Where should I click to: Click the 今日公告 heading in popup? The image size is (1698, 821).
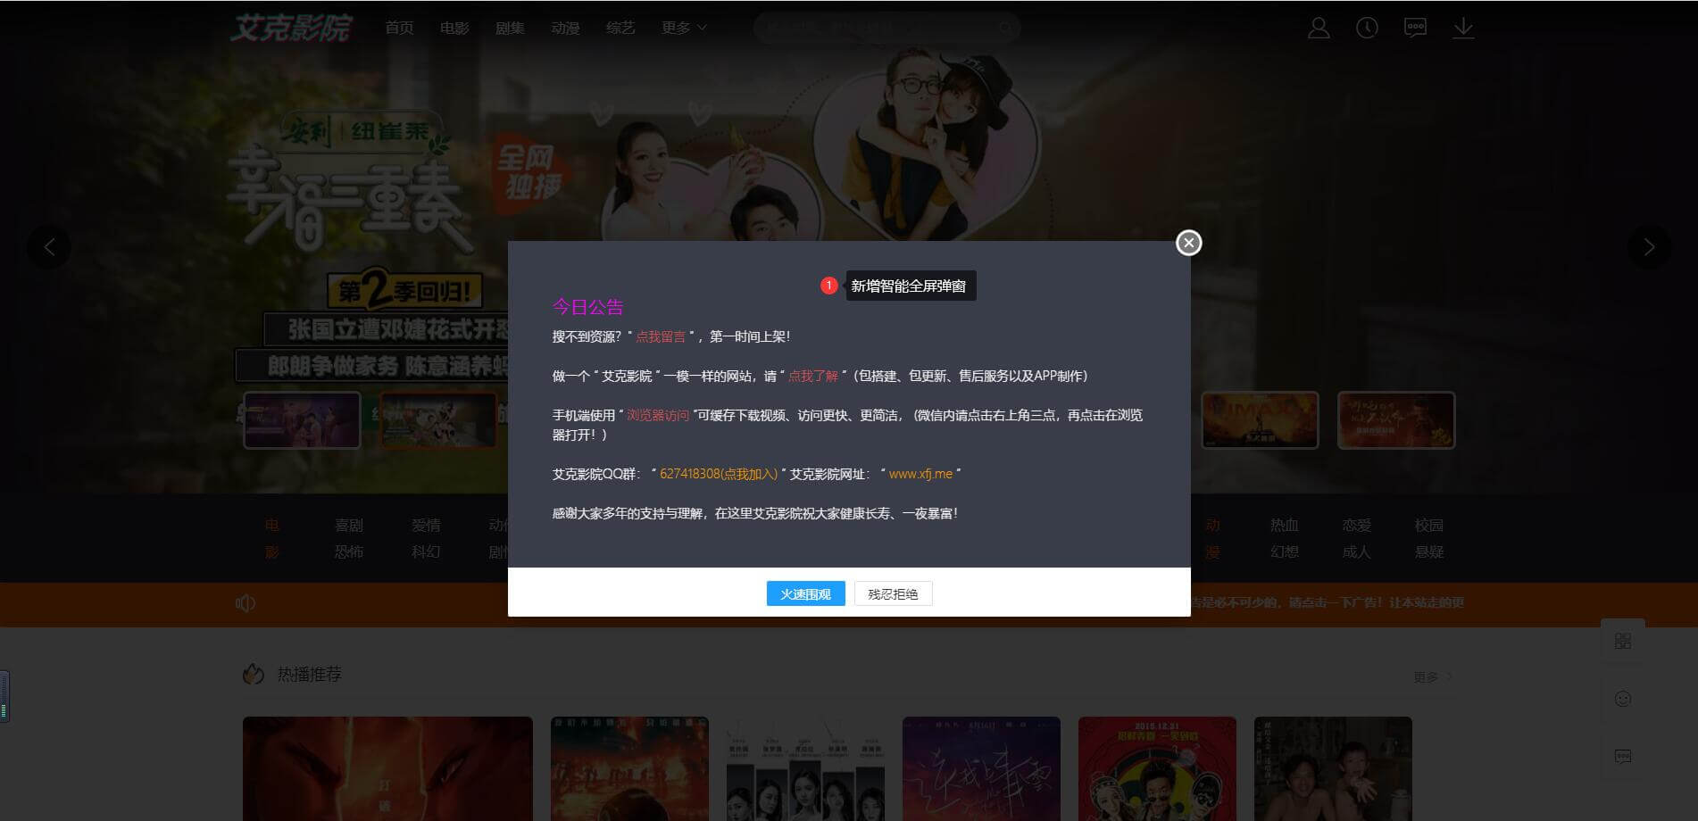point(587,307)
